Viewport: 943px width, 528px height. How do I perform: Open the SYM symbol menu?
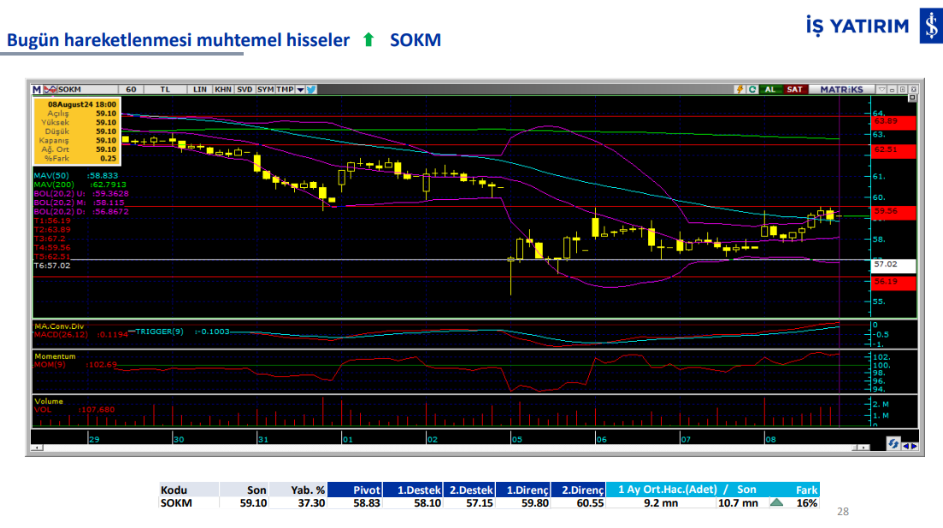266,89
